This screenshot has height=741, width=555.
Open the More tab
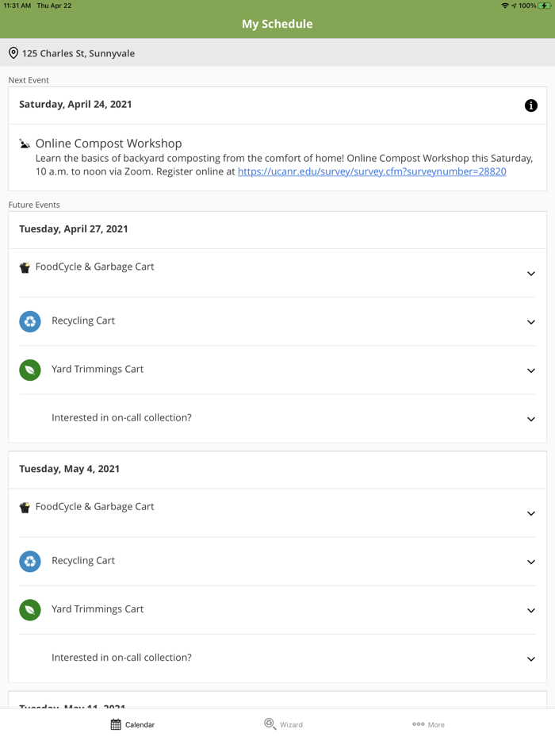428,724
